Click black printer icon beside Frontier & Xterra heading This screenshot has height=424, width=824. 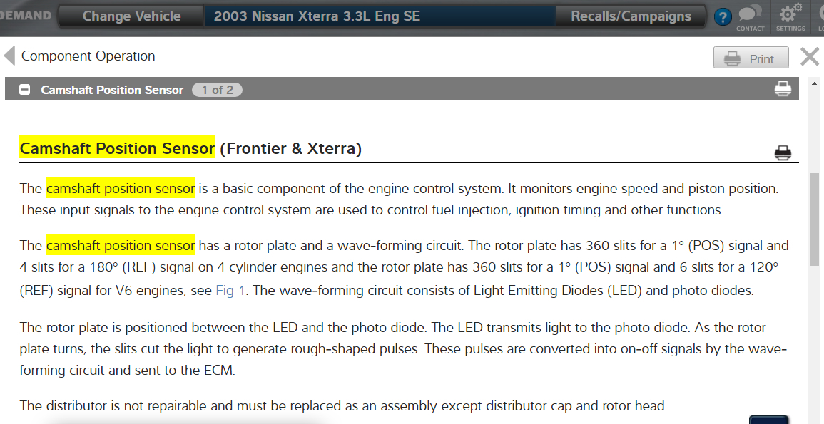(x=783, y=152)
